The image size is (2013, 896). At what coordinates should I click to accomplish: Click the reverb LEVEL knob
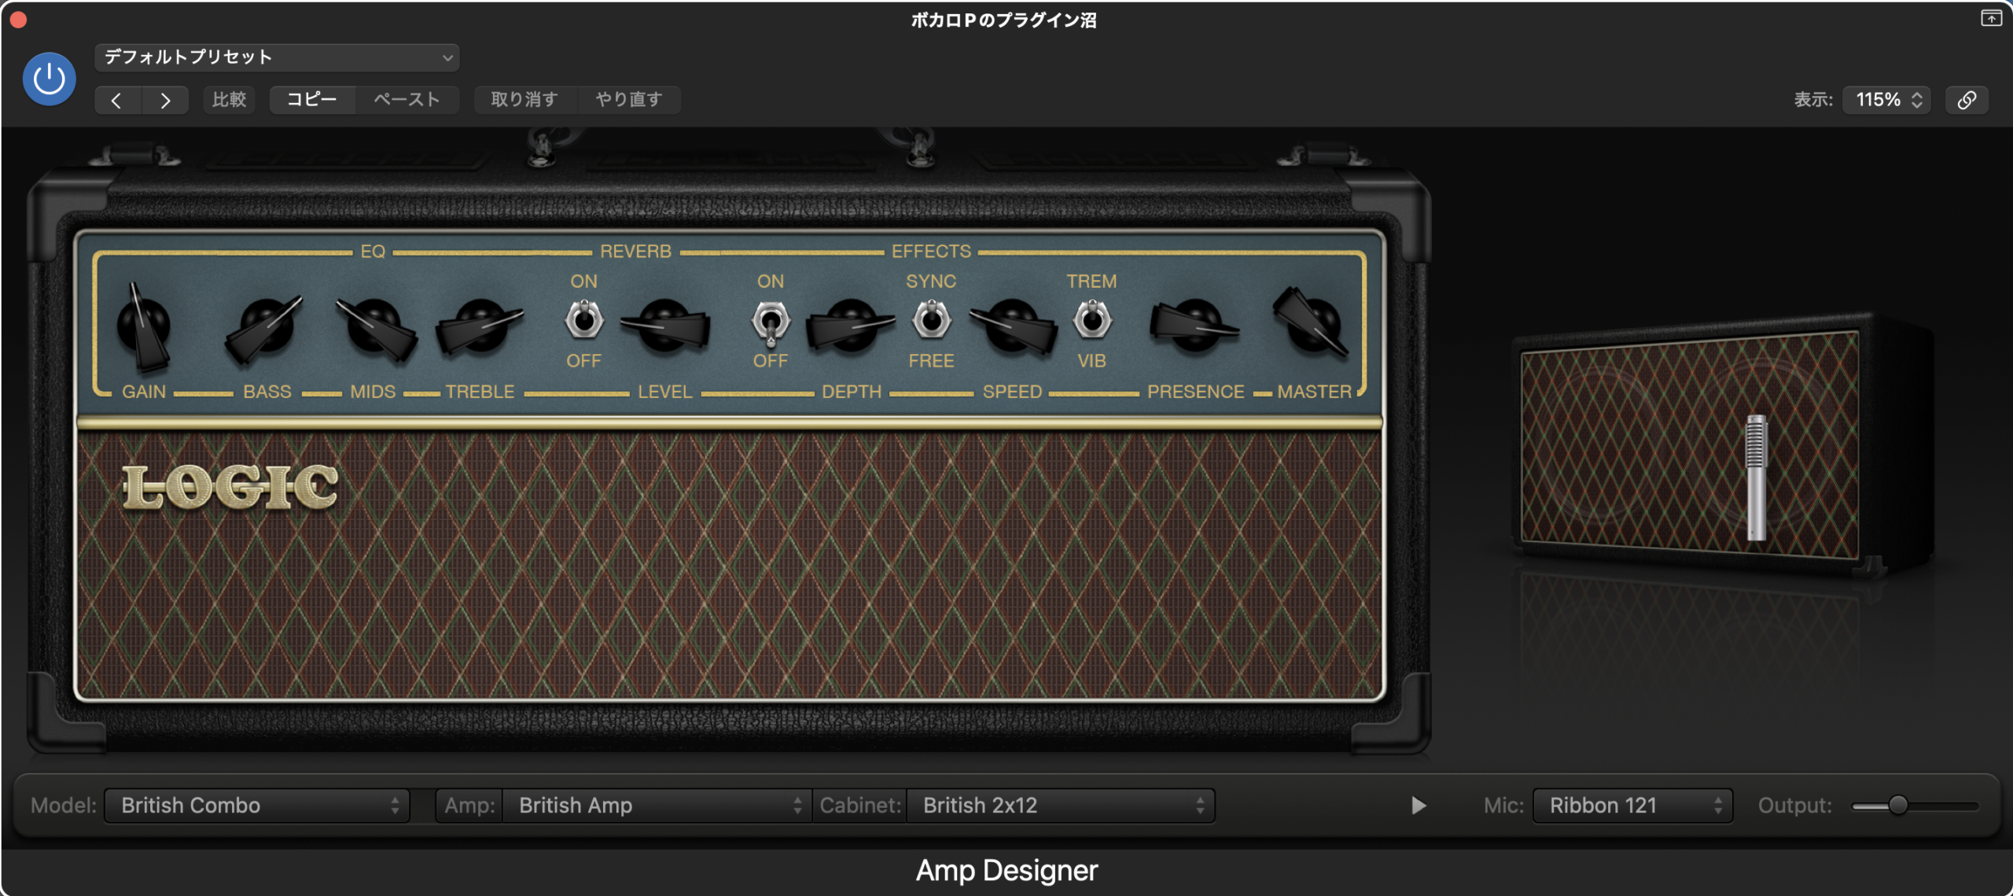[665, 326]
